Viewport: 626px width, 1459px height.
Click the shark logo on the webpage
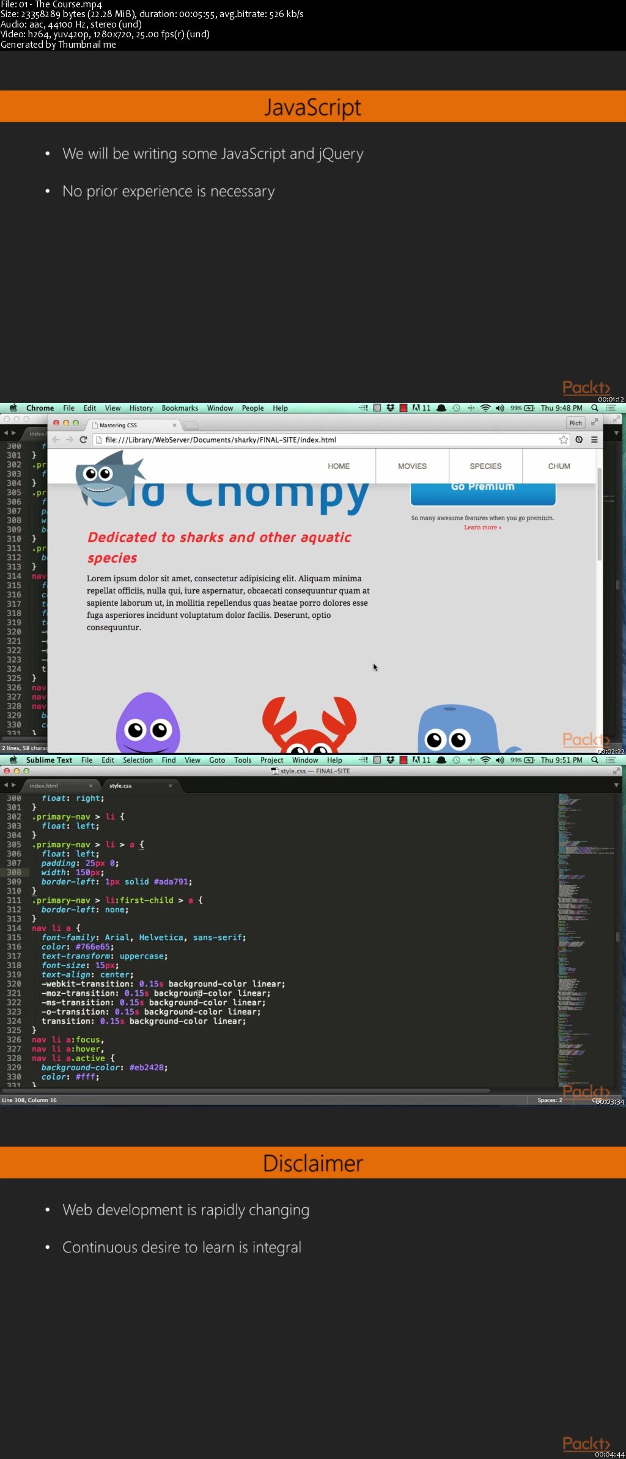point(109,477)
